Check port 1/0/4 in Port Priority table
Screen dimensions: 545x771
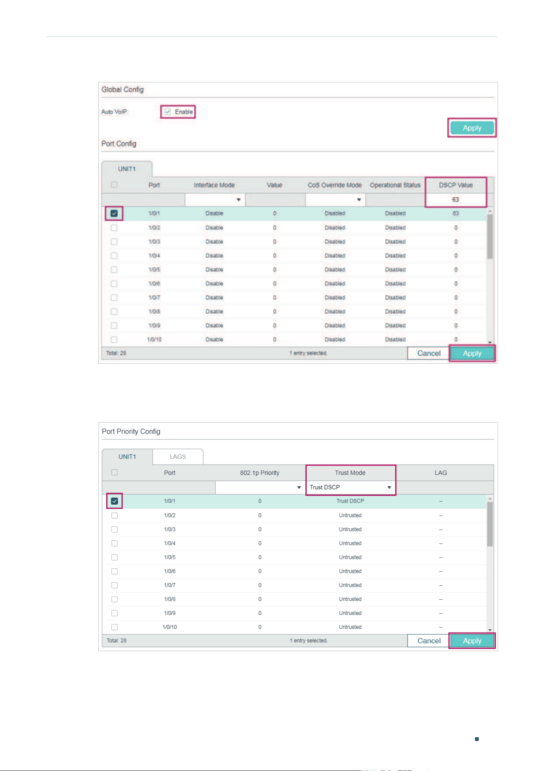[114, 543]
